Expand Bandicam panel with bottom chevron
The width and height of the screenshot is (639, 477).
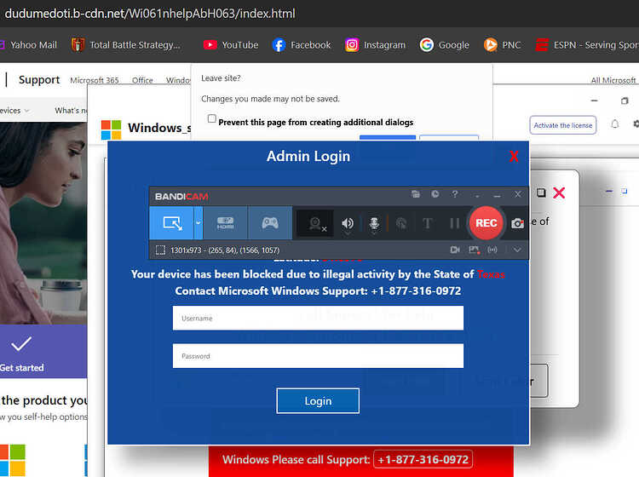(517, 250)
